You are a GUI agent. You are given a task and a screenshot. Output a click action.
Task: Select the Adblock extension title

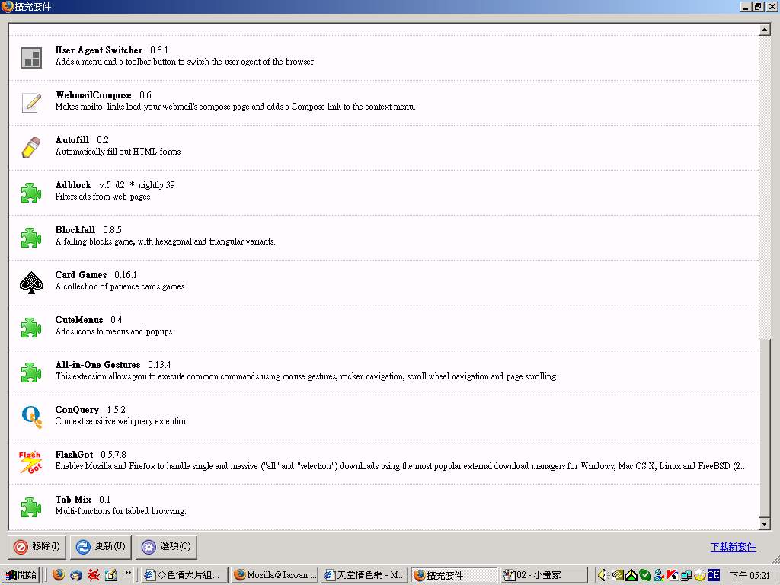pos(73,185)
